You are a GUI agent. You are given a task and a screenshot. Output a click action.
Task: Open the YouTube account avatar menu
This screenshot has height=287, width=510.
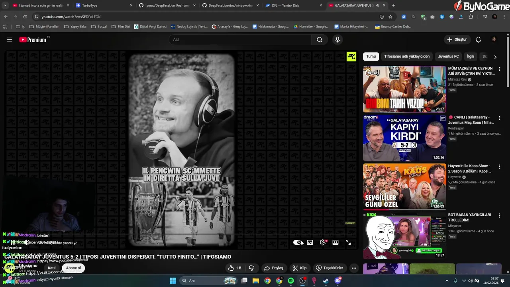click(x=494, y=39)
